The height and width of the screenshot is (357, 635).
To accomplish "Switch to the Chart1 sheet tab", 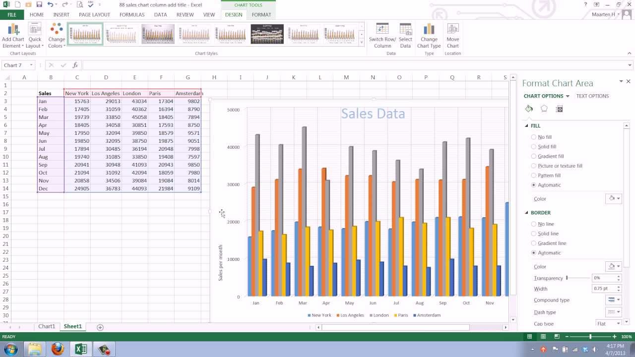I will click(x=47, y=326).
